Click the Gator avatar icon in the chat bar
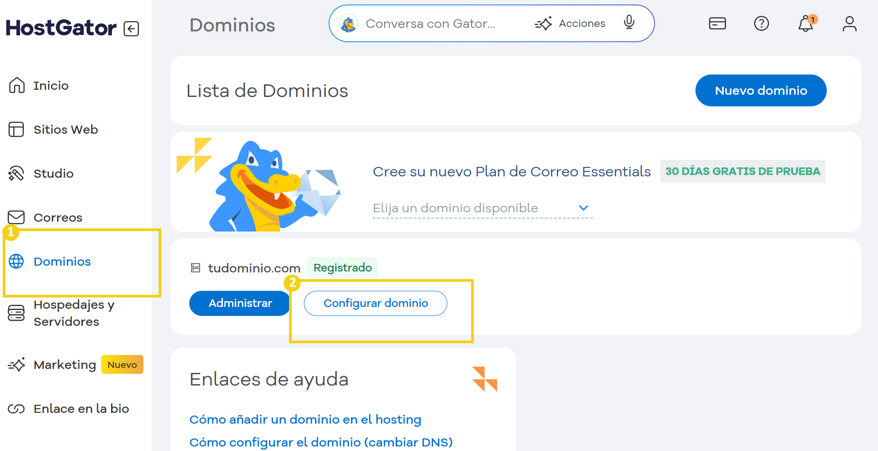Viewport: 878px width, 451px height. (348, 24)
